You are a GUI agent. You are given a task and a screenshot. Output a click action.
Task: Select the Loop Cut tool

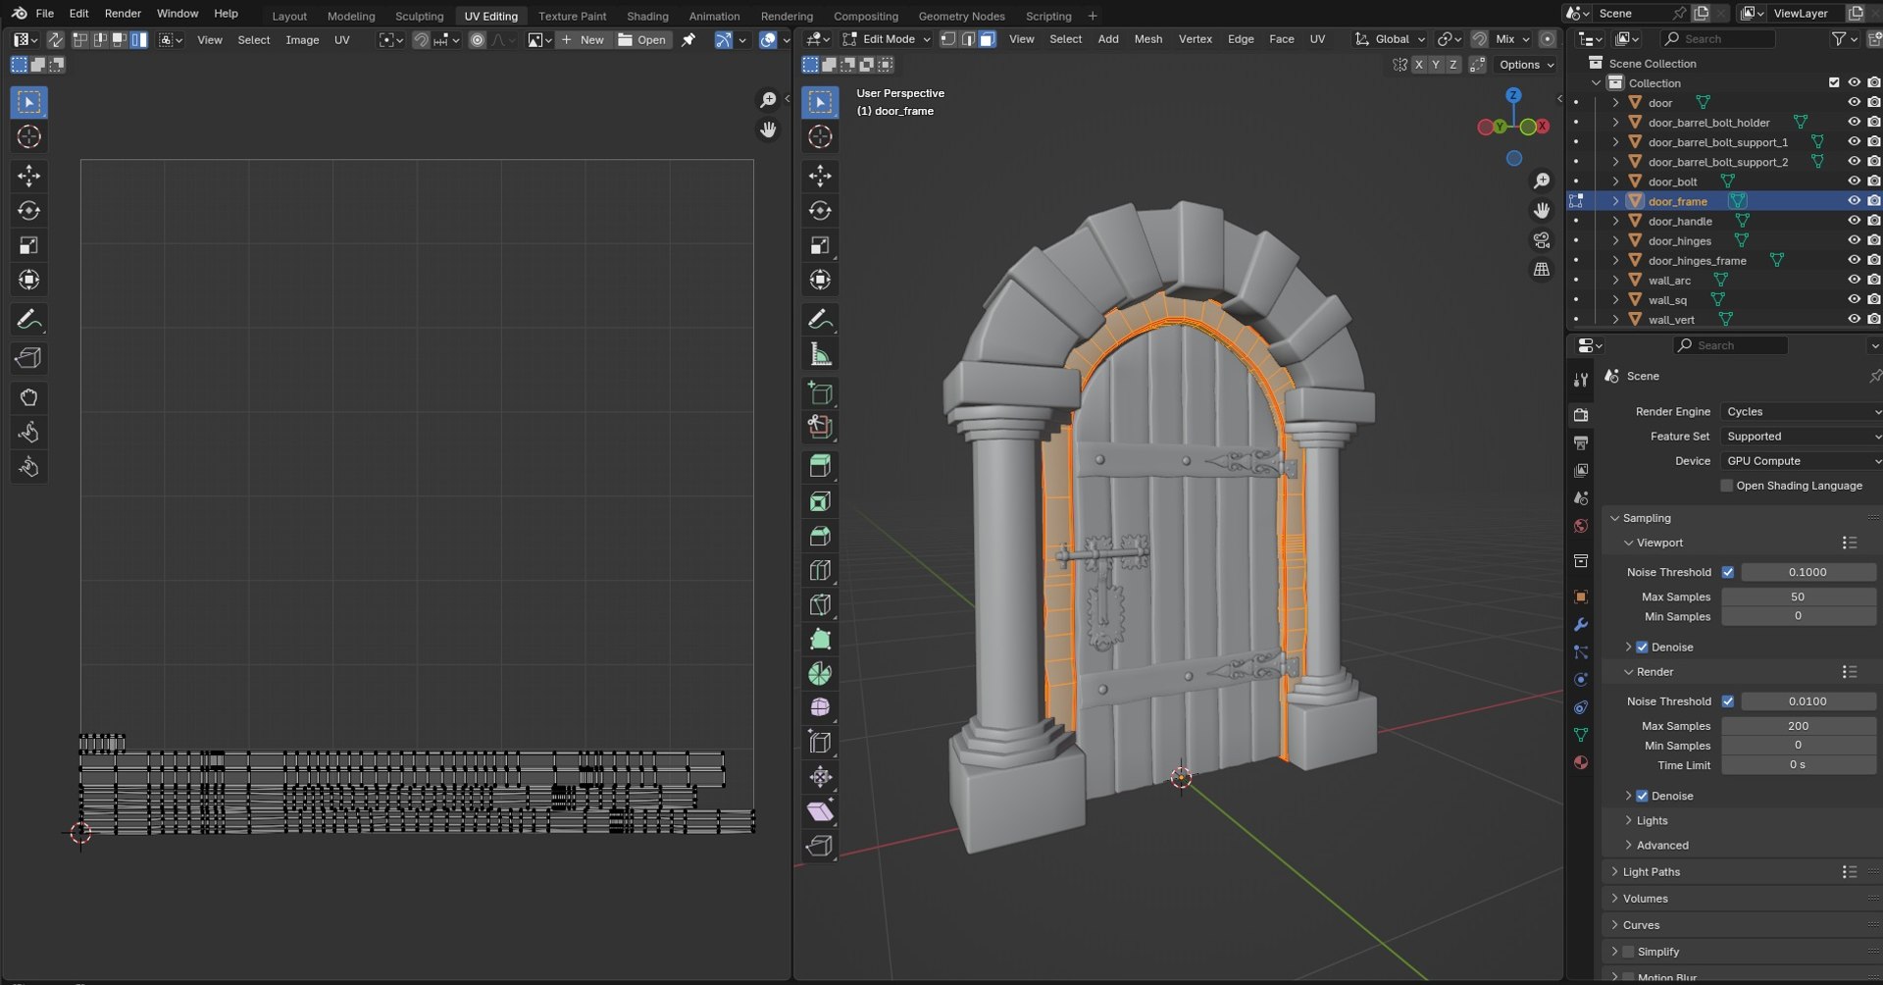point(820,570)
